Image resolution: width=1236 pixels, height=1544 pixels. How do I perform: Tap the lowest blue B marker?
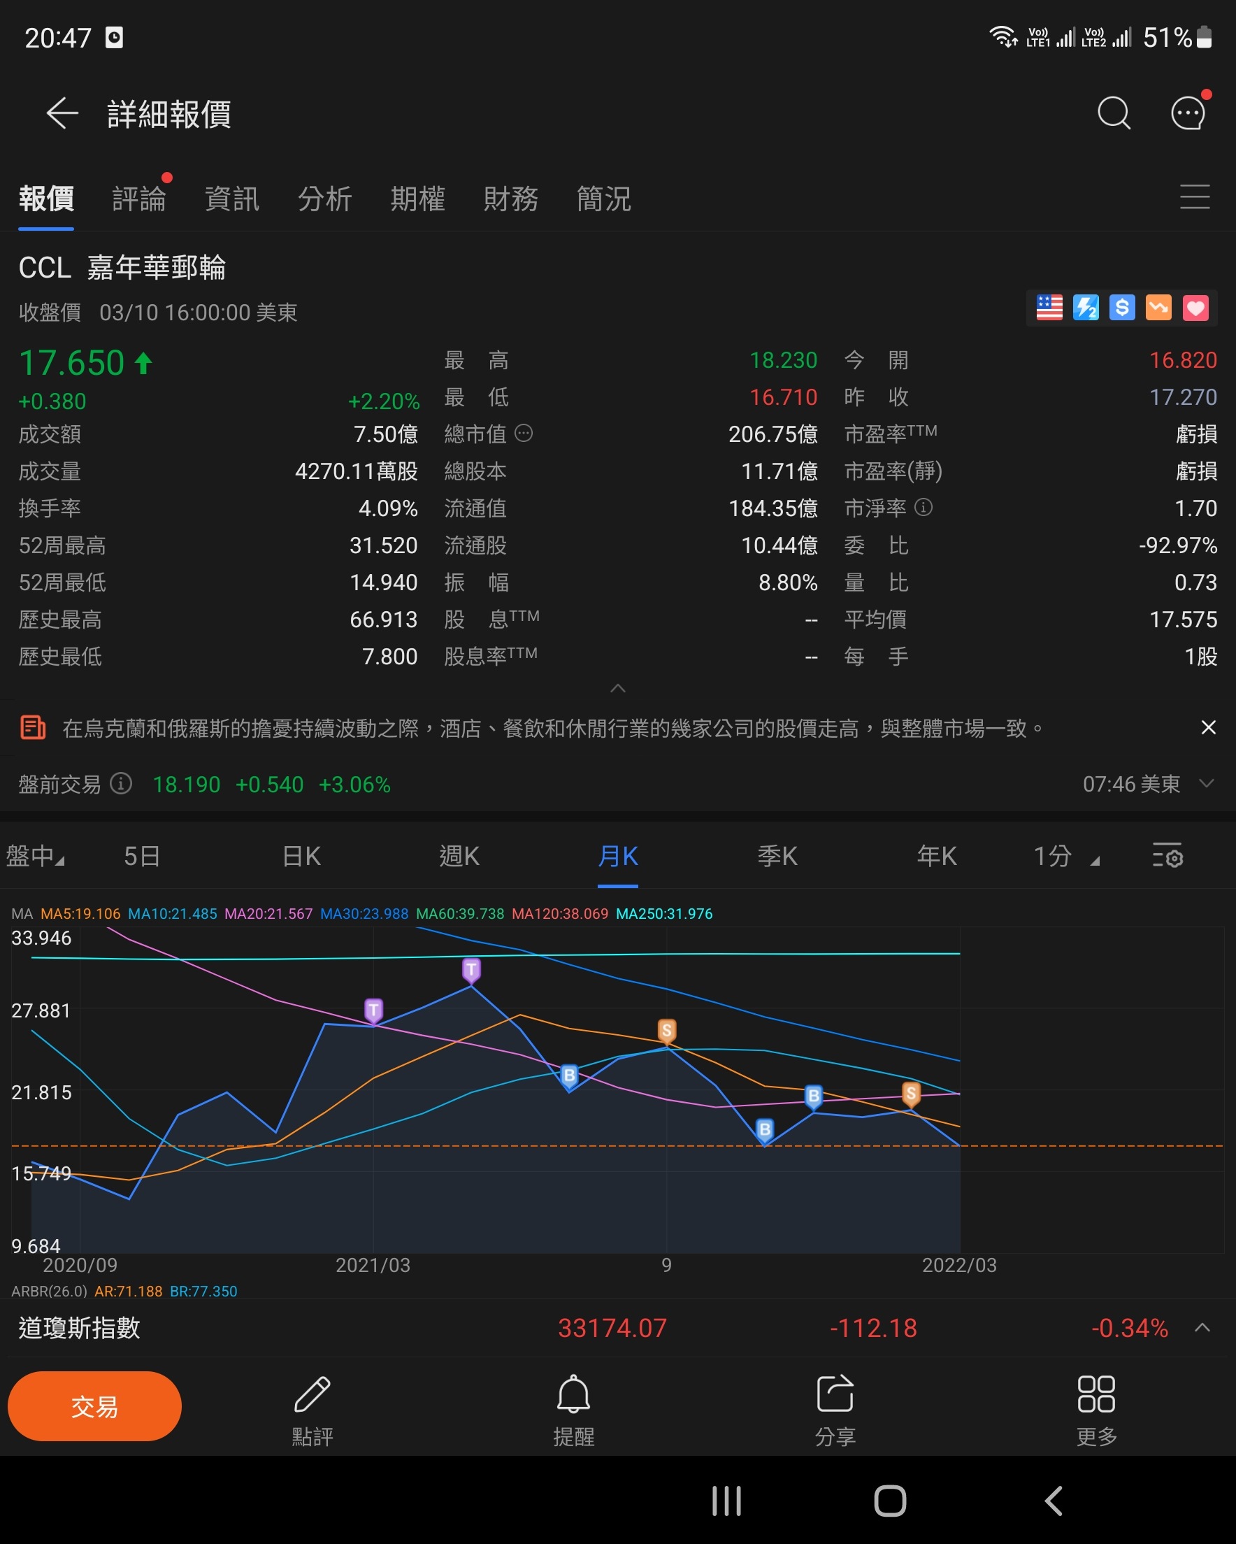pos(765,1130)
